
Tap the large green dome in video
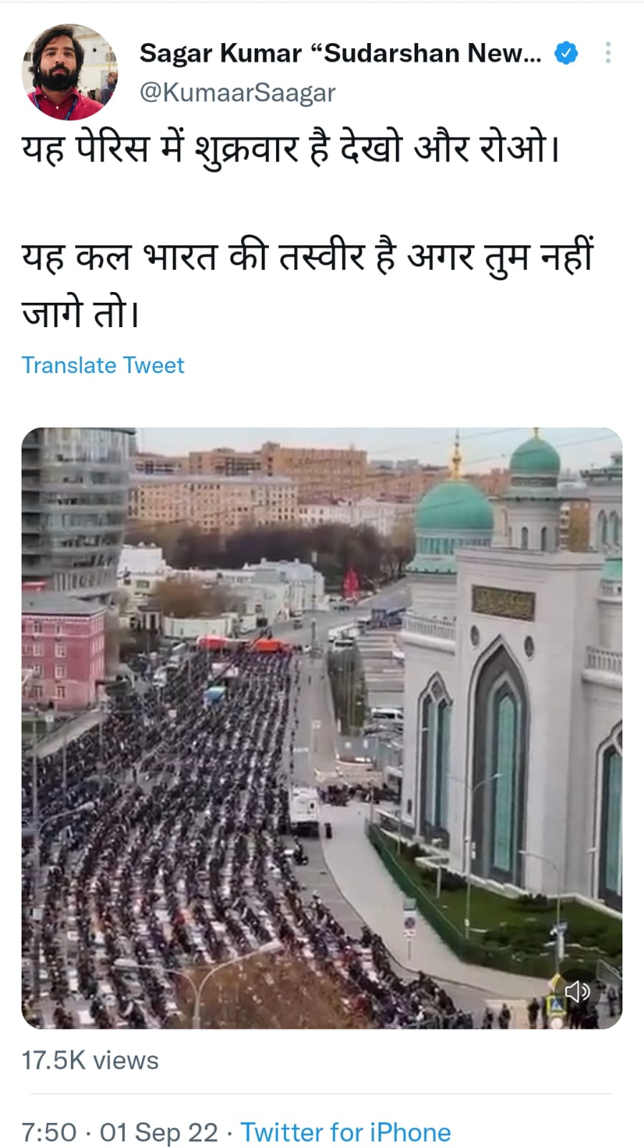(455, 509)
